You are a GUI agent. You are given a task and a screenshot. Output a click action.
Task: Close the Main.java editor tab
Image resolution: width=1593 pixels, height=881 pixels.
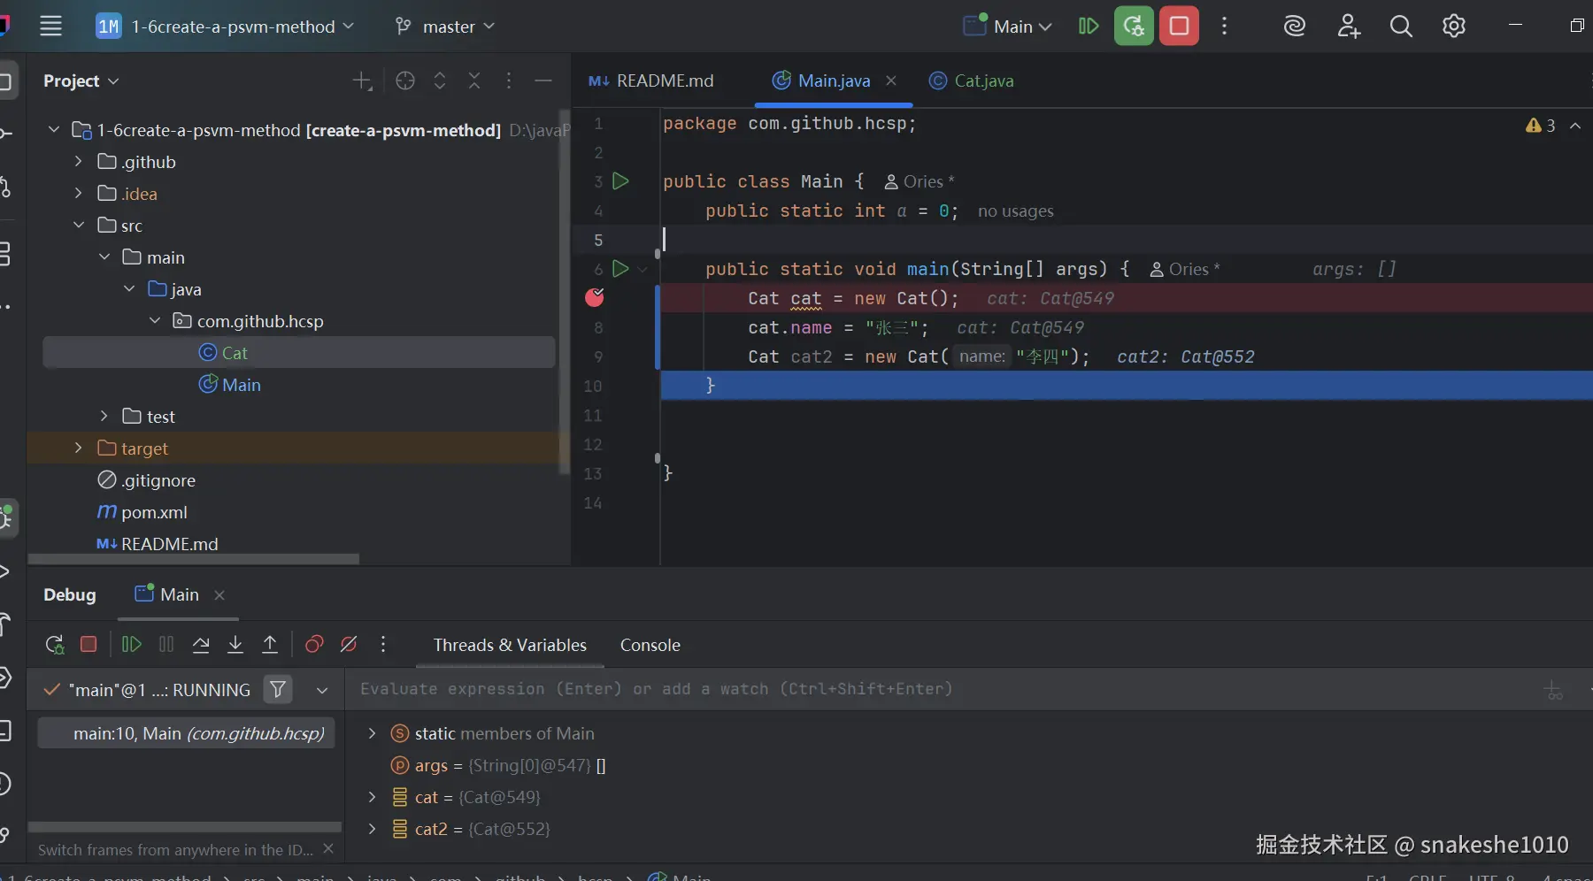click(891, 80)
